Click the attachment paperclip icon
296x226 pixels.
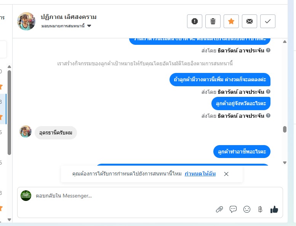click(219, 209)
